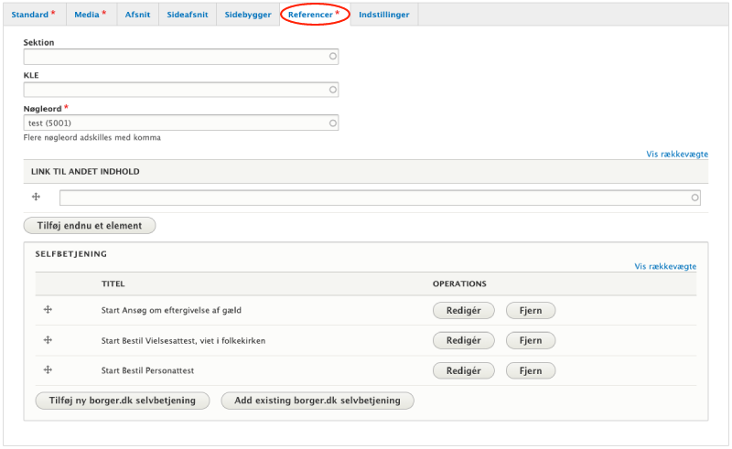
Task: Go to the Indstillinger tab
Action: 385,15
